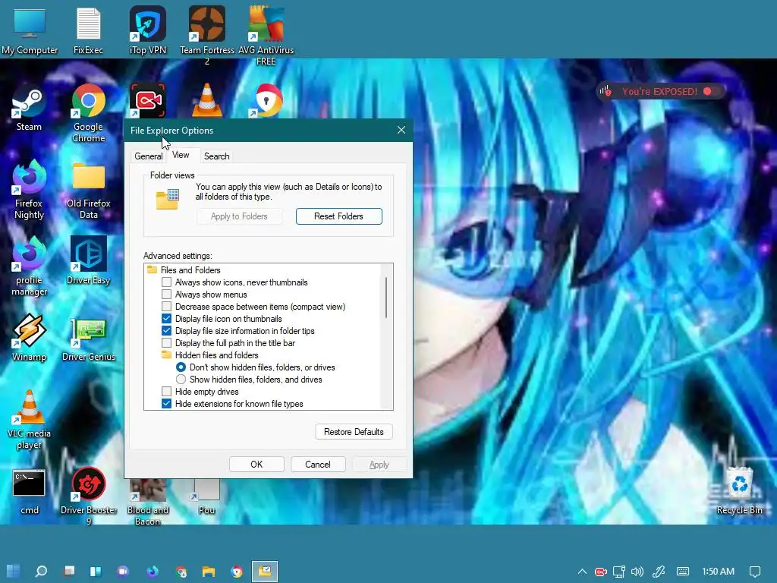Select Show hidden files, folders, and drives
The width and height of the screenshot is (777, 583).
point(181,380)
